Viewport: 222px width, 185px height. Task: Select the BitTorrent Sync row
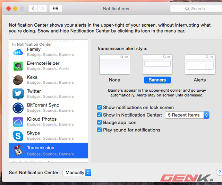point(49,108)
